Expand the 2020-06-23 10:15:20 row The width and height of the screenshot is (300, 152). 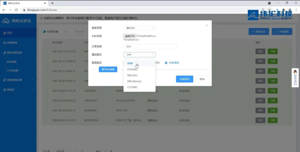(x=46, y=120)
